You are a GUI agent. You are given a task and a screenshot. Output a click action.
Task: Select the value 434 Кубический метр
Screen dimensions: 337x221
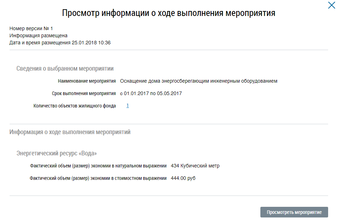(x=195, y=166)
